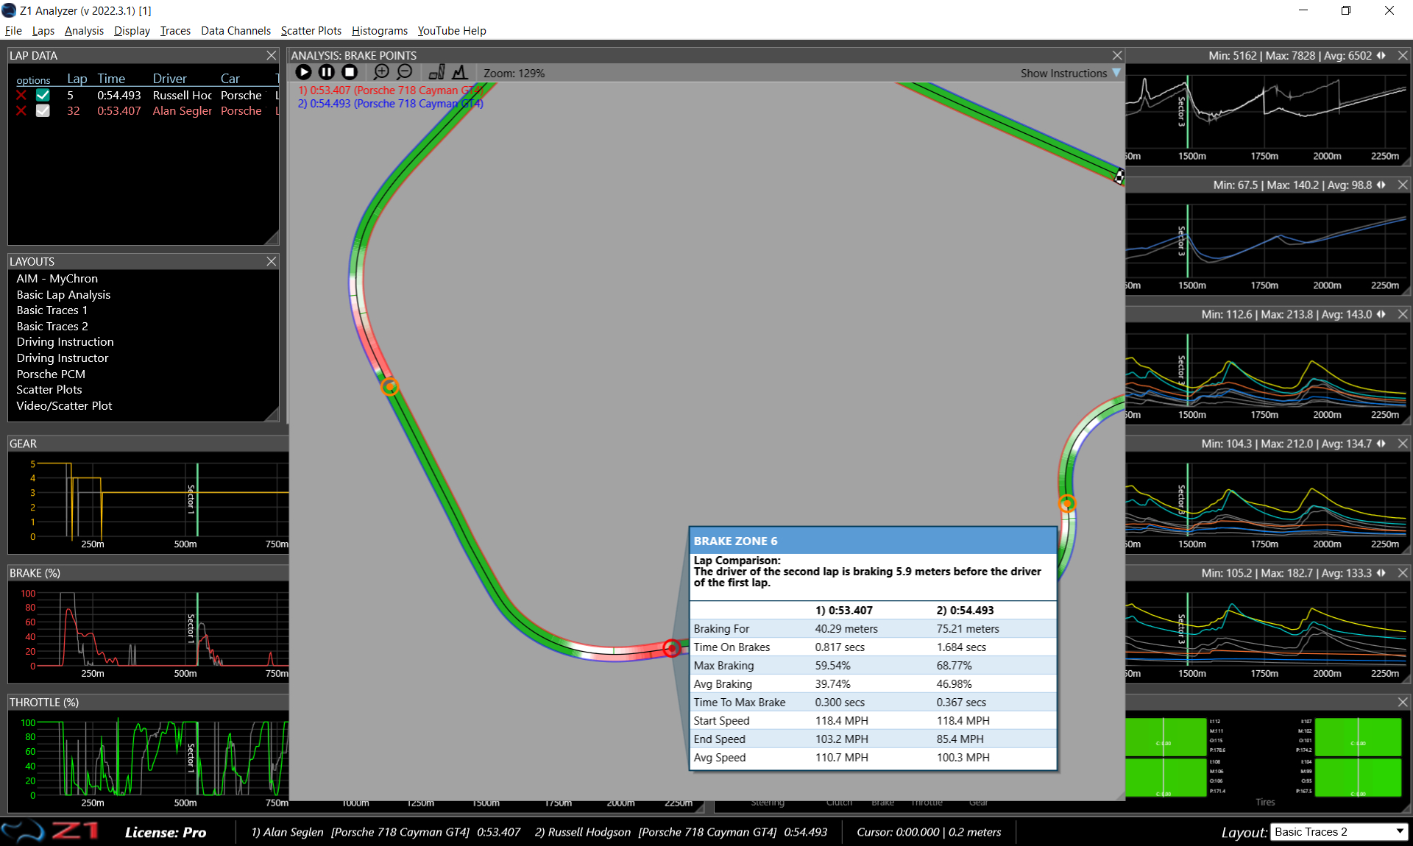
Task: Click the orange brake marker on right track section
Action: pyautogui.click(x=1067, y=503)
